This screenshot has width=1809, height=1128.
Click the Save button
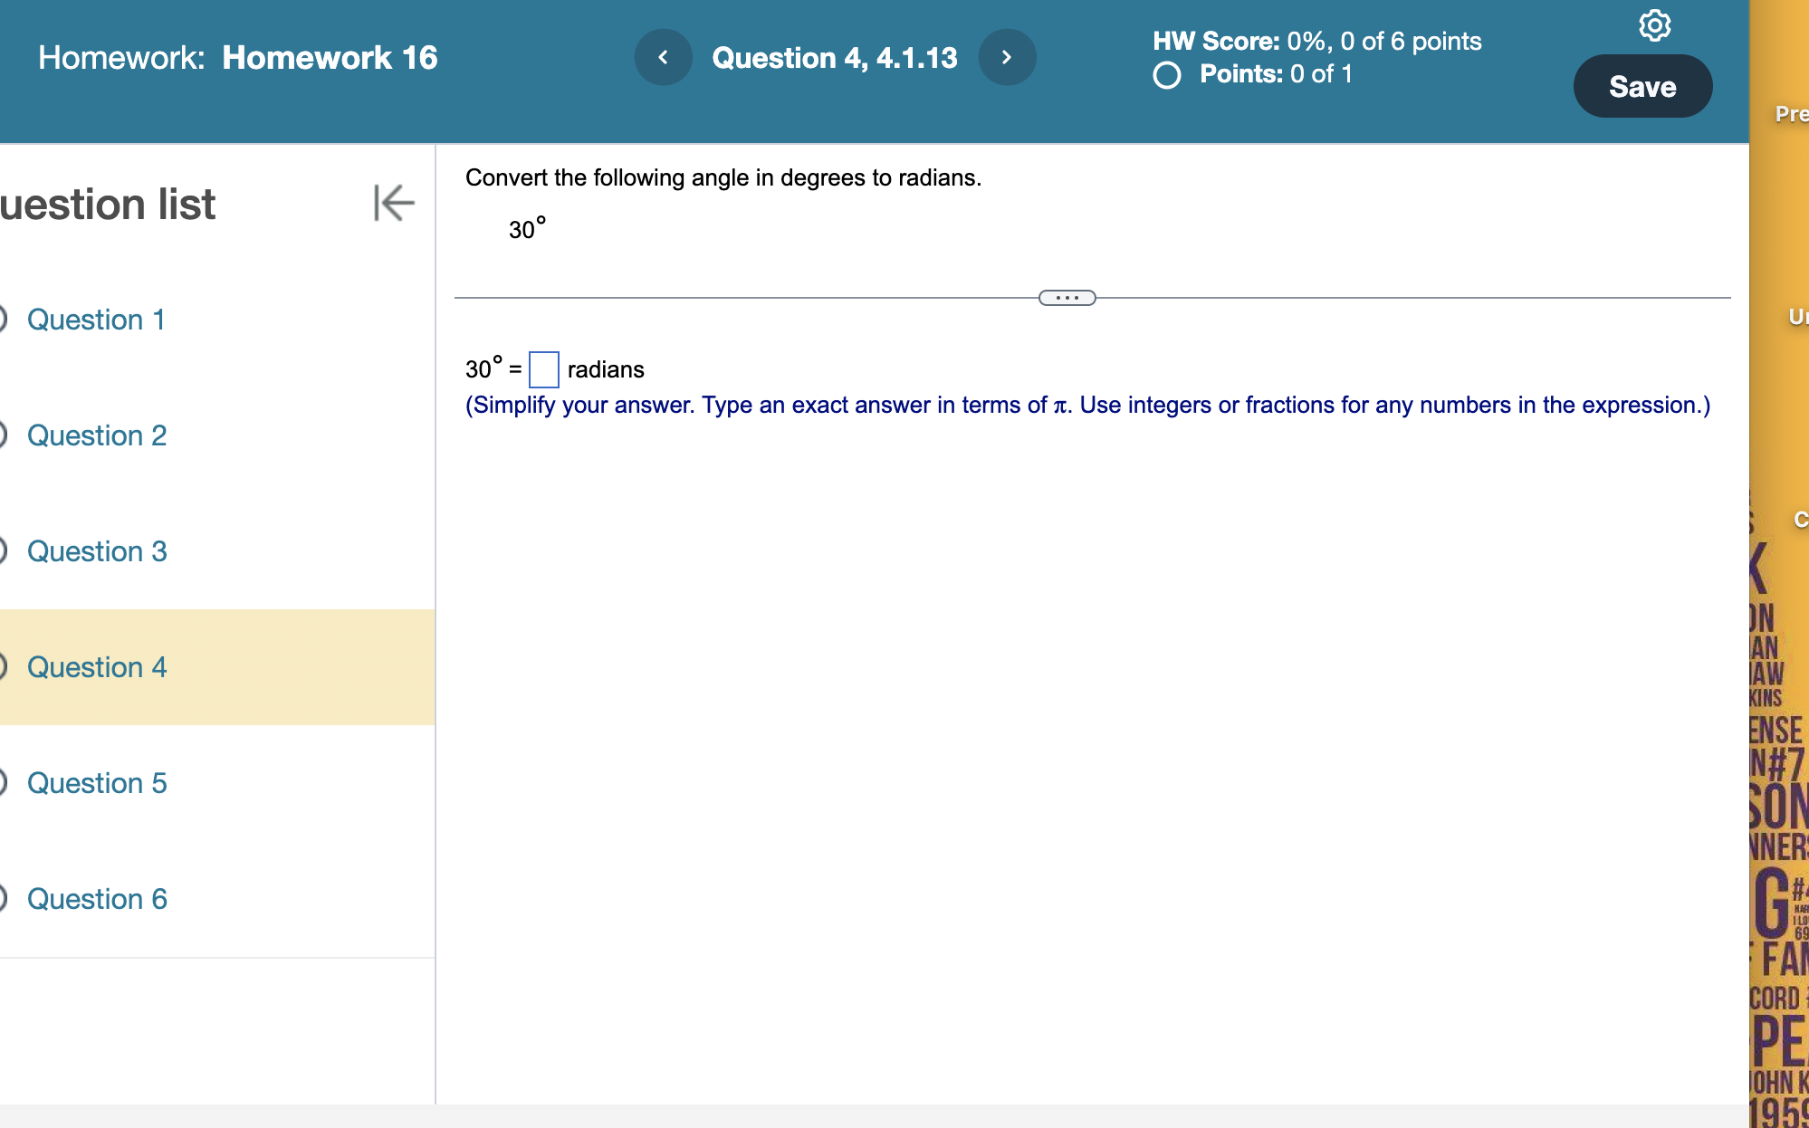(x=1642, y=86)
